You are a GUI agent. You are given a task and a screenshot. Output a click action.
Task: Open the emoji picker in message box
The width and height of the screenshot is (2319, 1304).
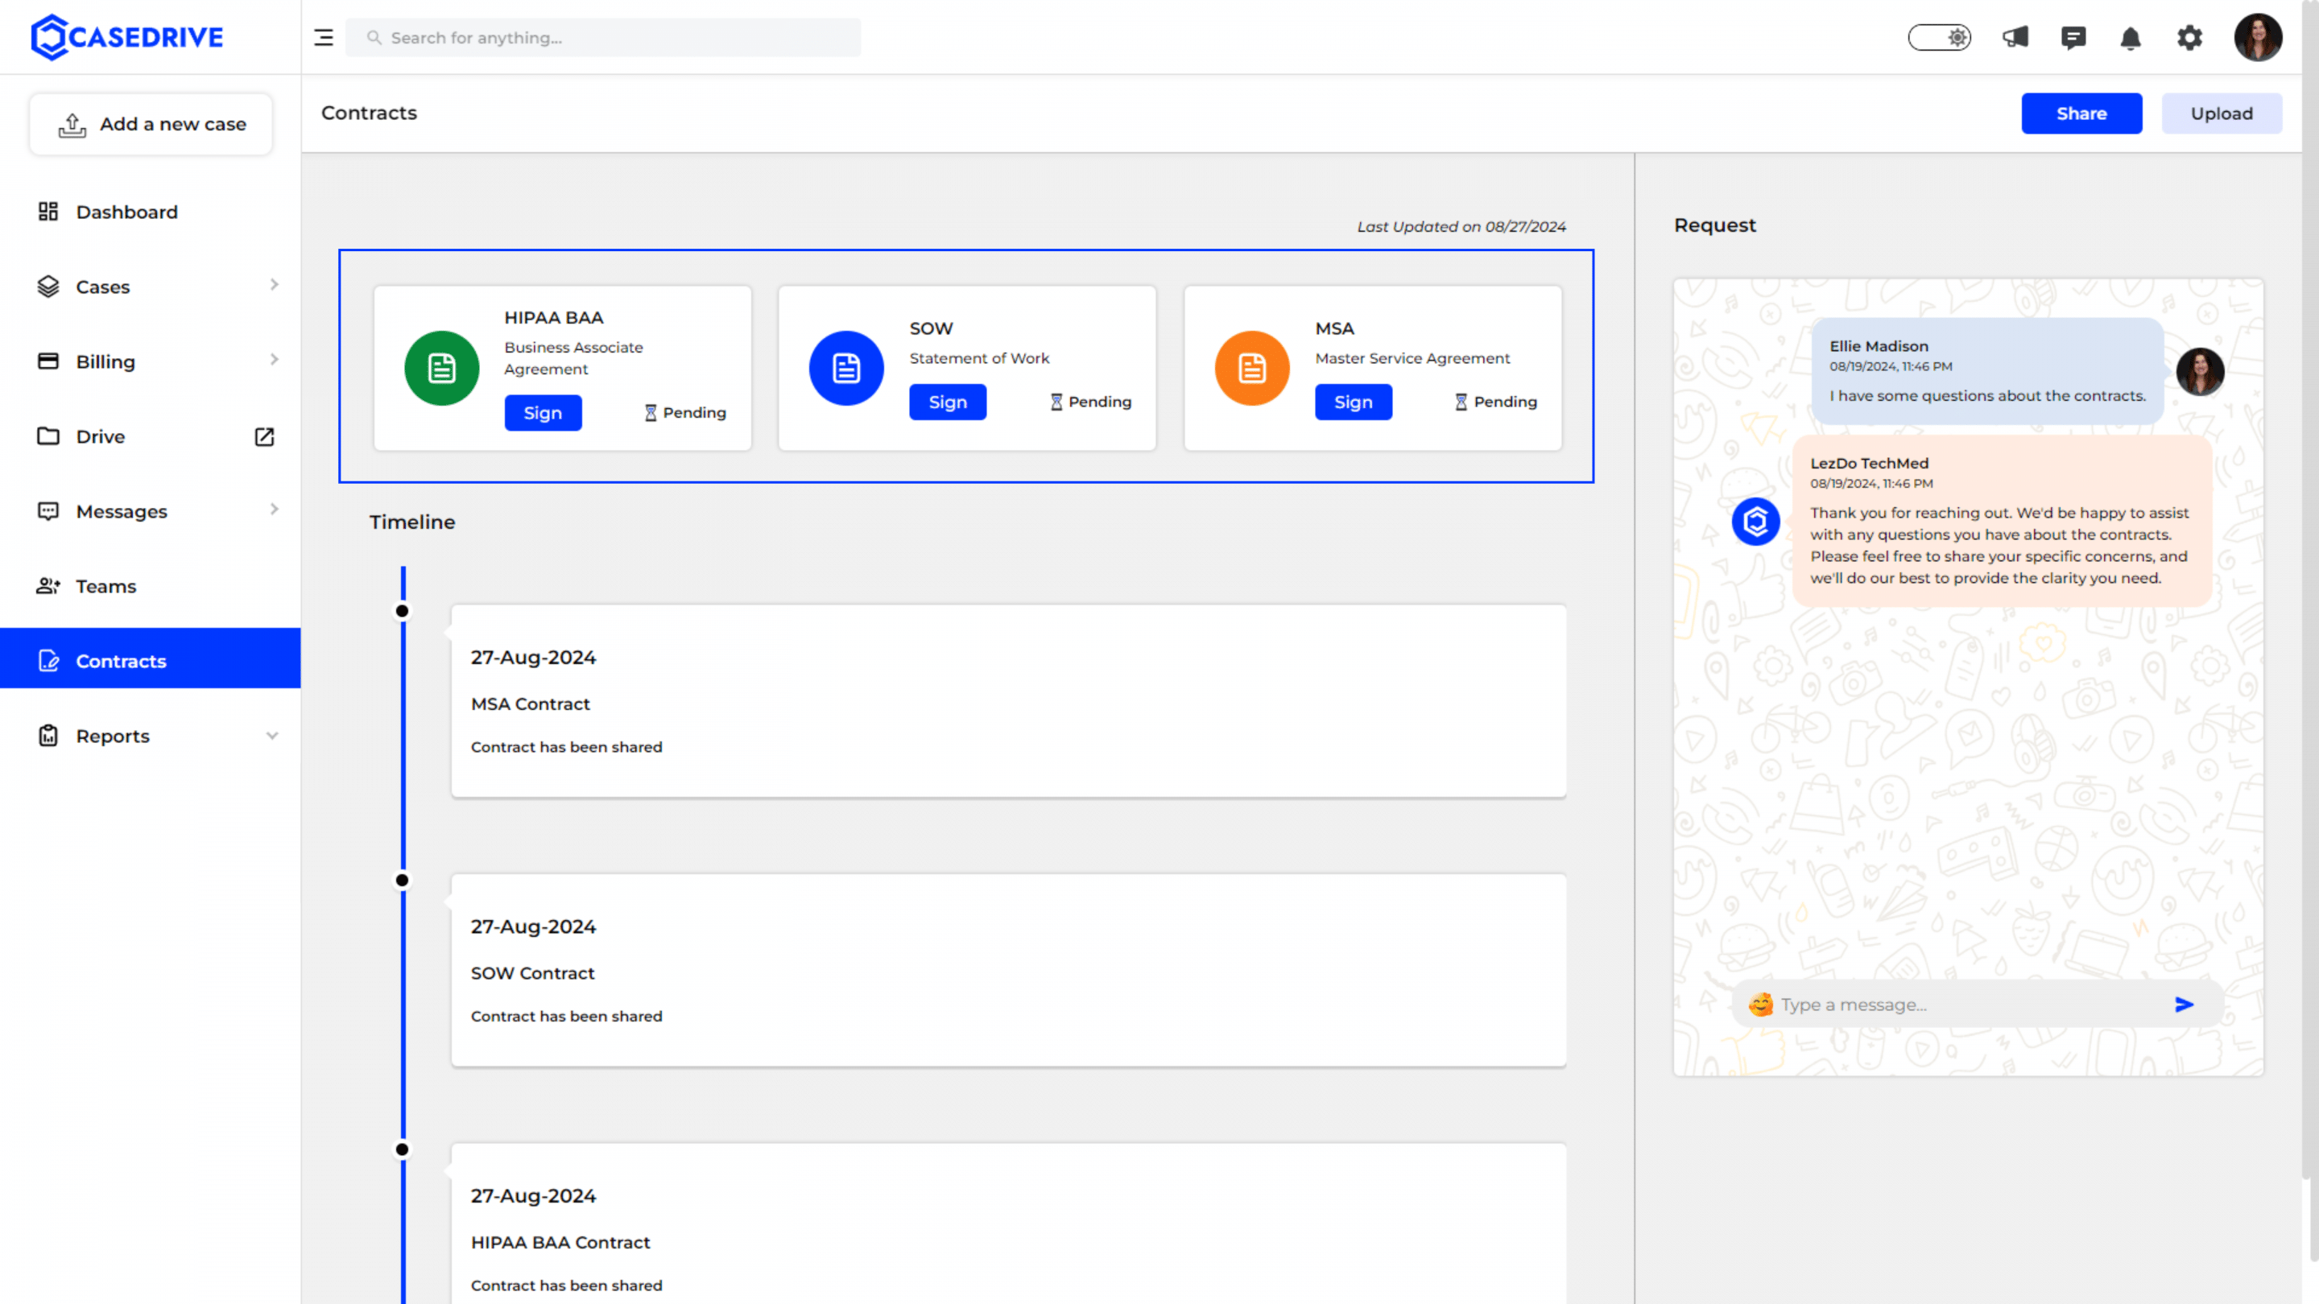(x=1760, y=1005)
